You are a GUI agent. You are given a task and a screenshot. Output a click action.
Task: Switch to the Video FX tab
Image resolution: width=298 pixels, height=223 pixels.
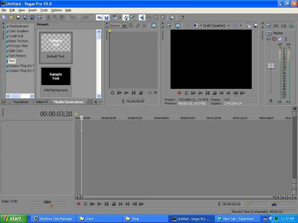42,102
